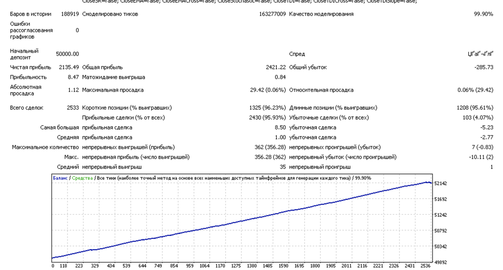Select the modelled ticks value 163277009
Viewport: 503px width, 270px height.
tap(272, 14)
